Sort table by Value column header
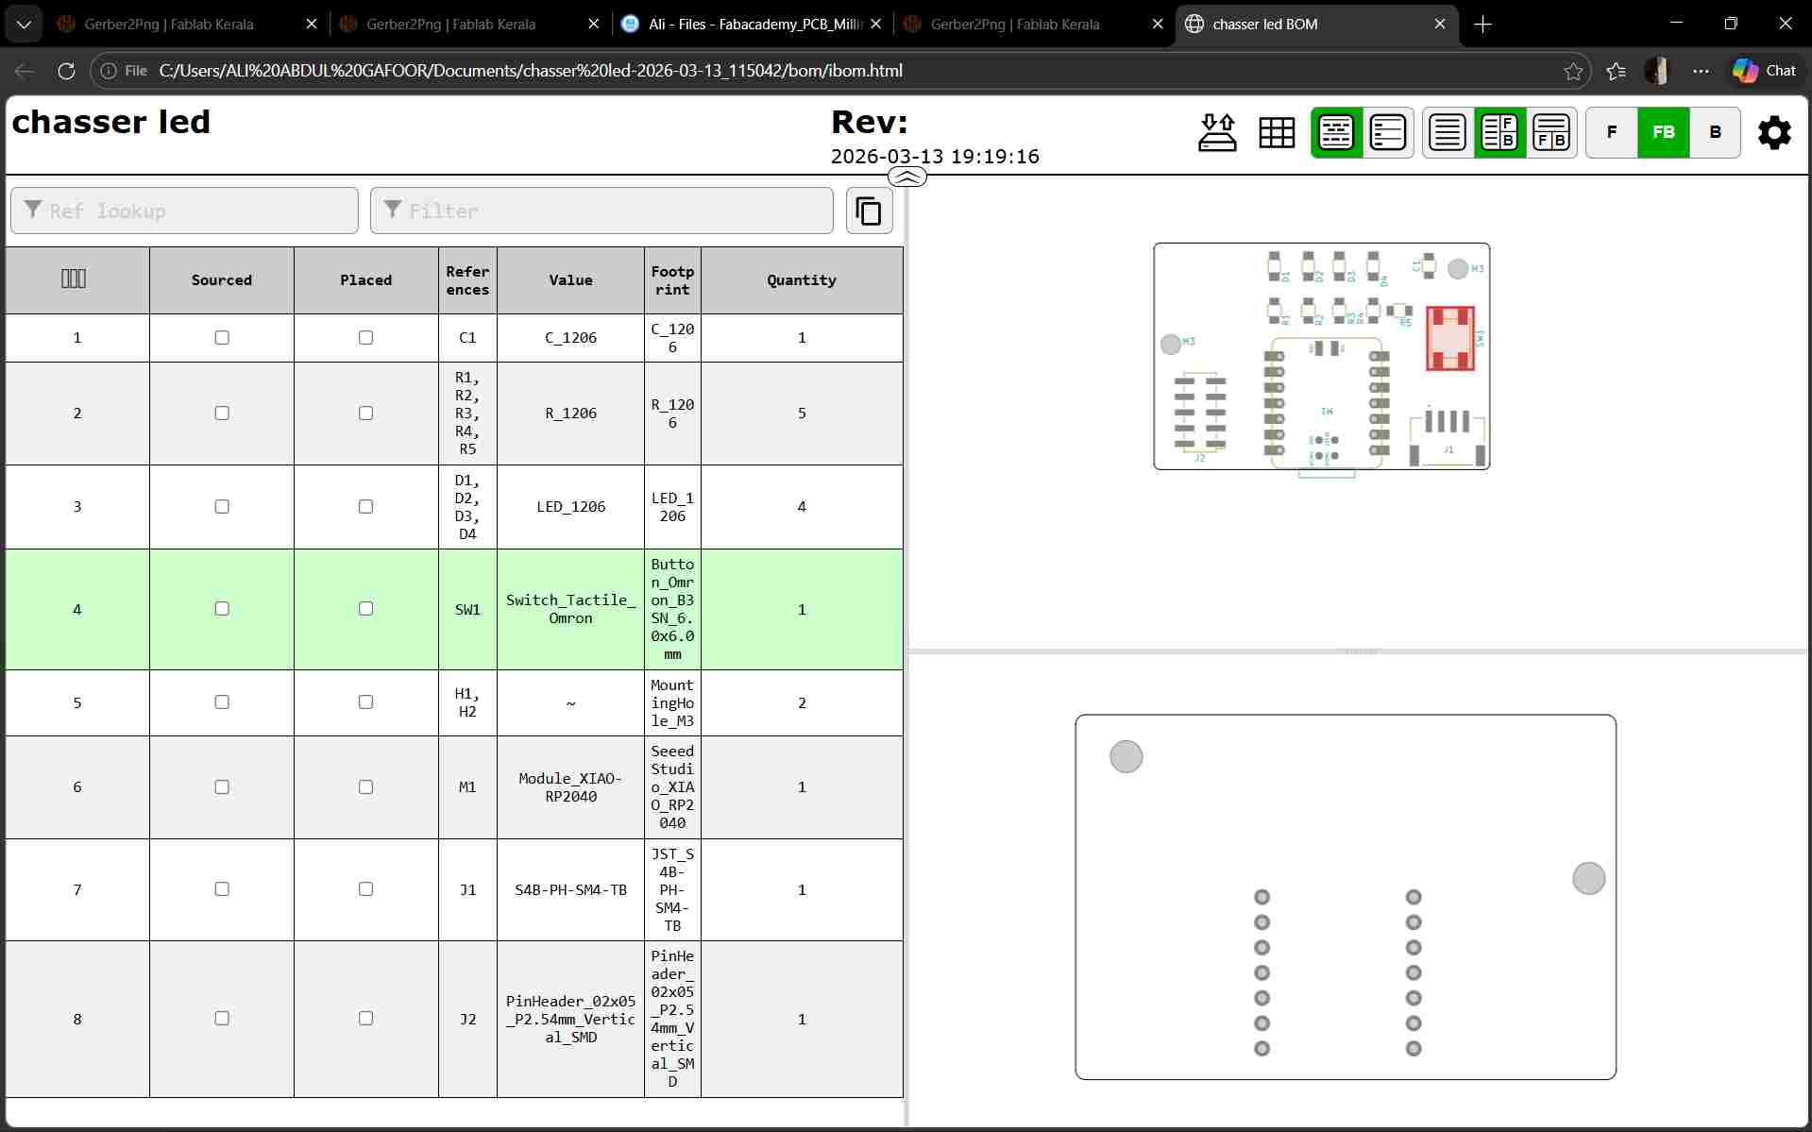Screen dimensions: 1812x1132 click(570, 279)
